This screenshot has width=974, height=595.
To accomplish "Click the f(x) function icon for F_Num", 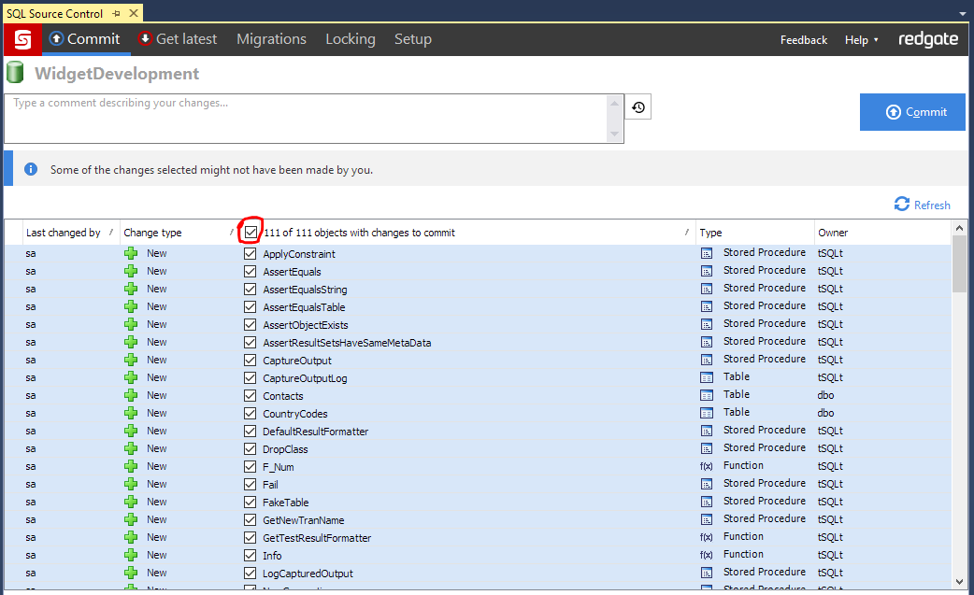I will point(707,466).
